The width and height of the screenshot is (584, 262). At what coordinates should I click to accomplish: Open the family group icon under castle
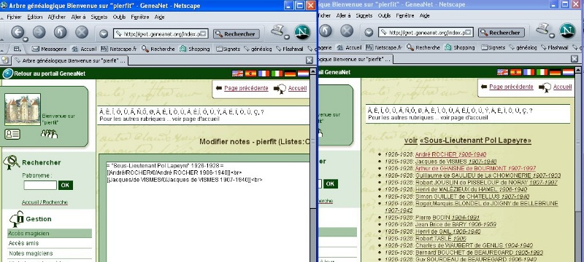pos(49,134)
